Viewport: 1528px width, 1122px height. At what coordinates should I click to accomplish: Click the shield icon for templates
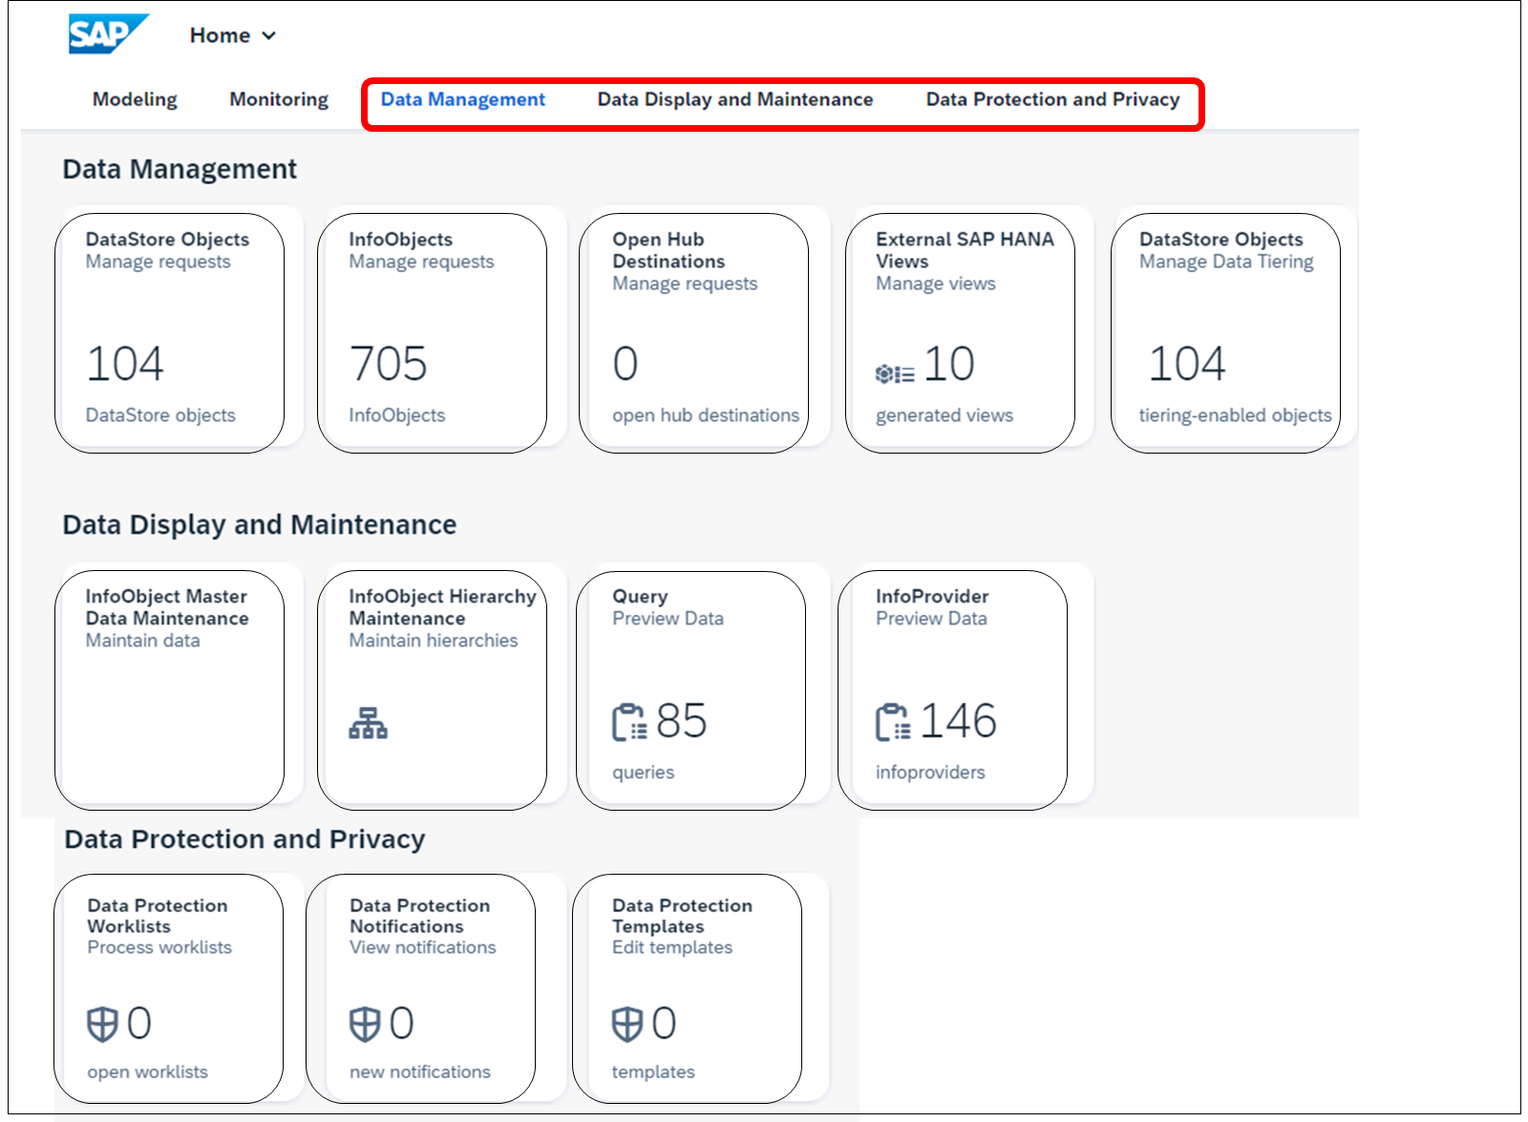click(x=627, y=1025)
